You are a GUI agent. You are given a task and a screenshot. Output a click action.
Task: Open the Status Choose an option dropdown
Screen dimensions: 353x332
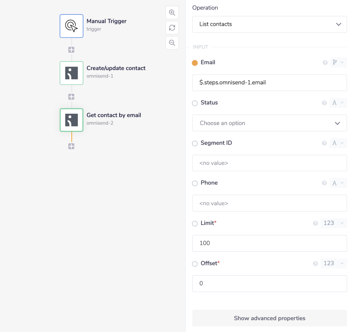click(269, 123)
